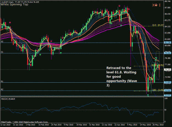This screenshot has width=172, height=127.
Task: Select the 'Retraced to the level 61.8' annotation
Action: click(x=122, y=76)
